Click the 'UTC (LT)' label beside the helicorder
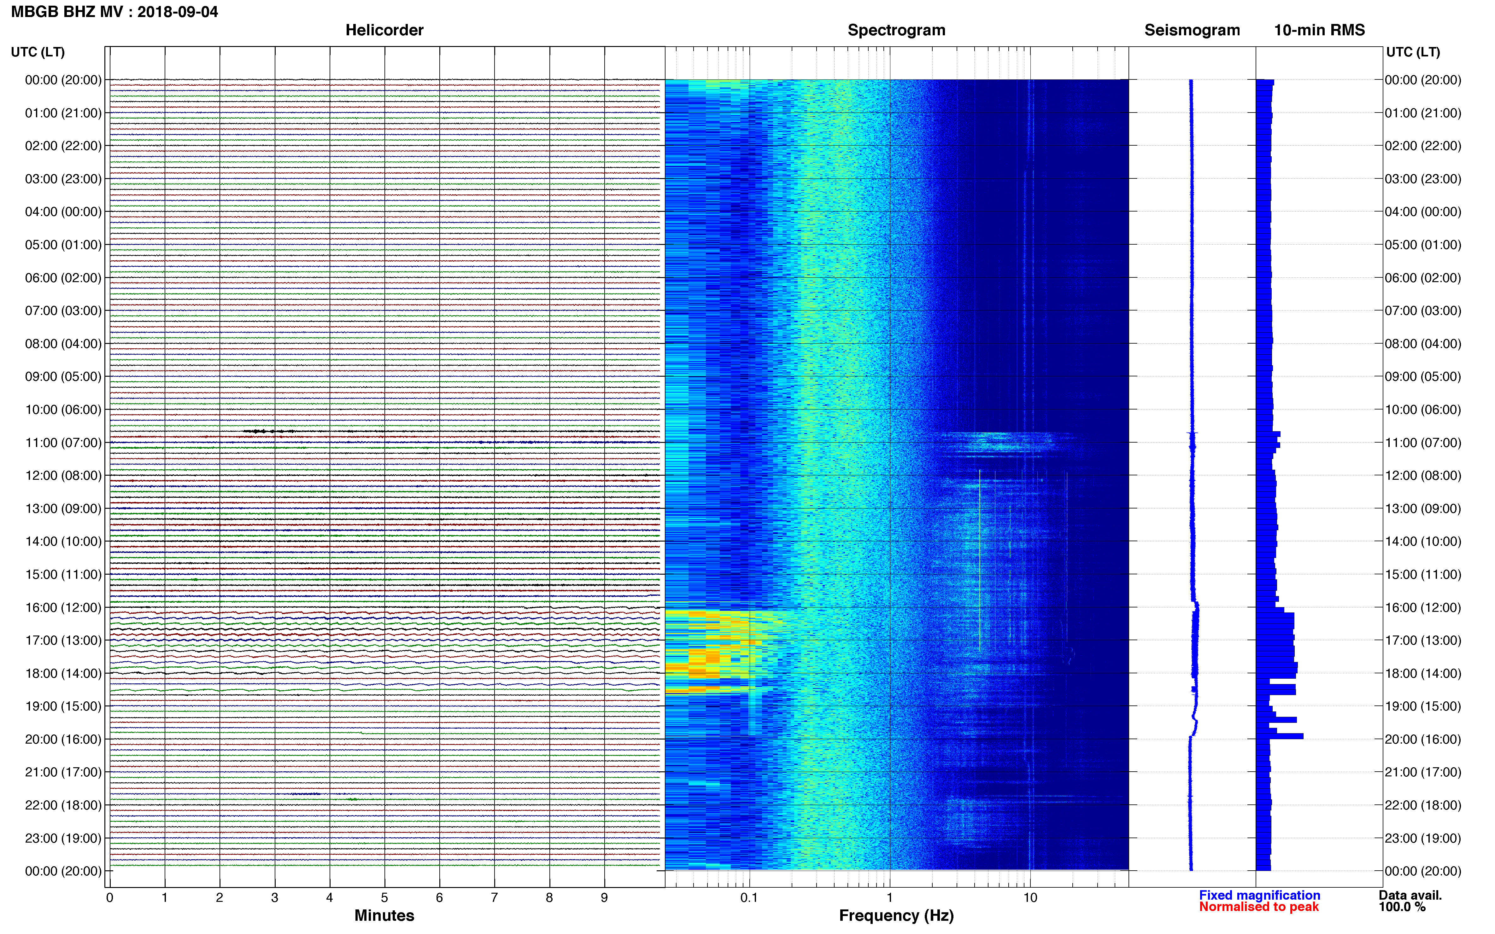This screenshot has width=1495, height=934. tap(38, 52)
